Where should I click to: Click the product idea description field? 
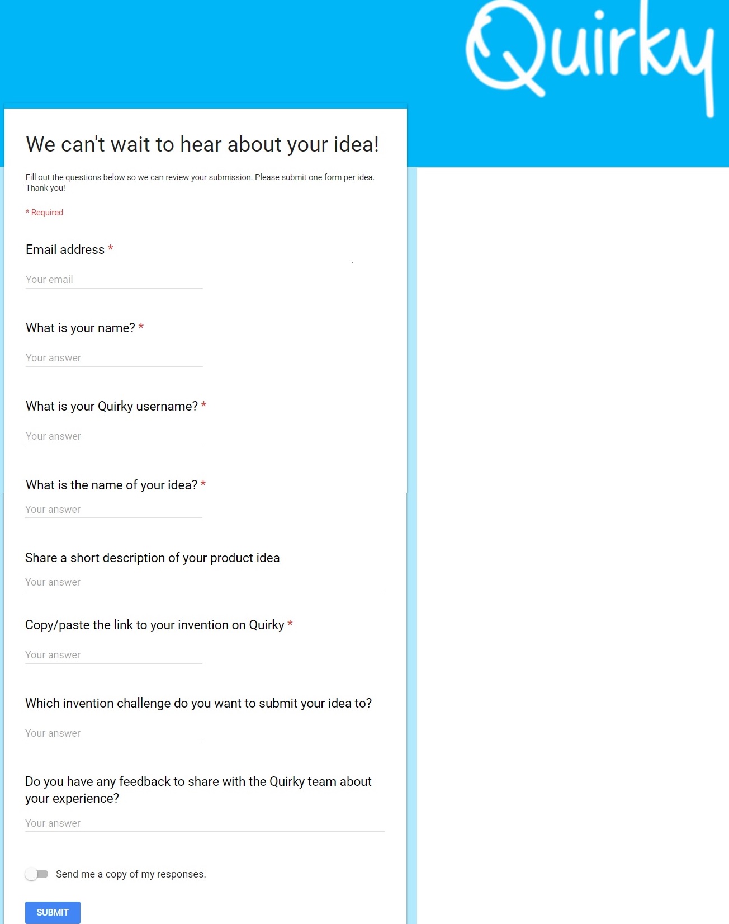(x=205, y=582)
